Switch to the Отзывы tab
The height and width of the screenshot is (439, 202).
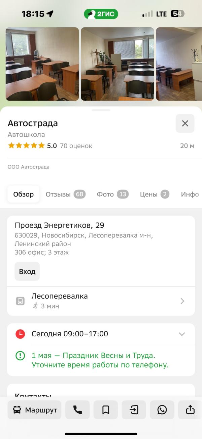coord(65,194)
